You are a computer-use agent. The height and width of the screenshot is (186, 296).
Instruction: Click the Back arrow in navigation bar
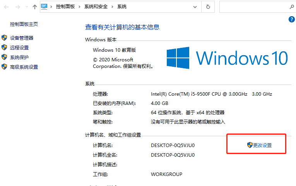pos(7,7)
